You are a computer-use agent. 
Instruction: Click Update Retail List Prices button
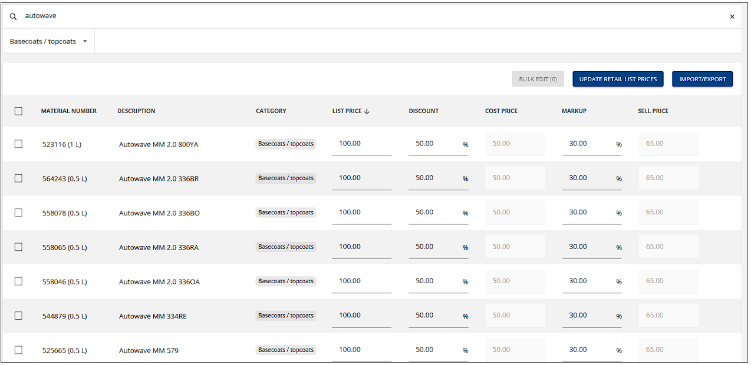[618, 79]
